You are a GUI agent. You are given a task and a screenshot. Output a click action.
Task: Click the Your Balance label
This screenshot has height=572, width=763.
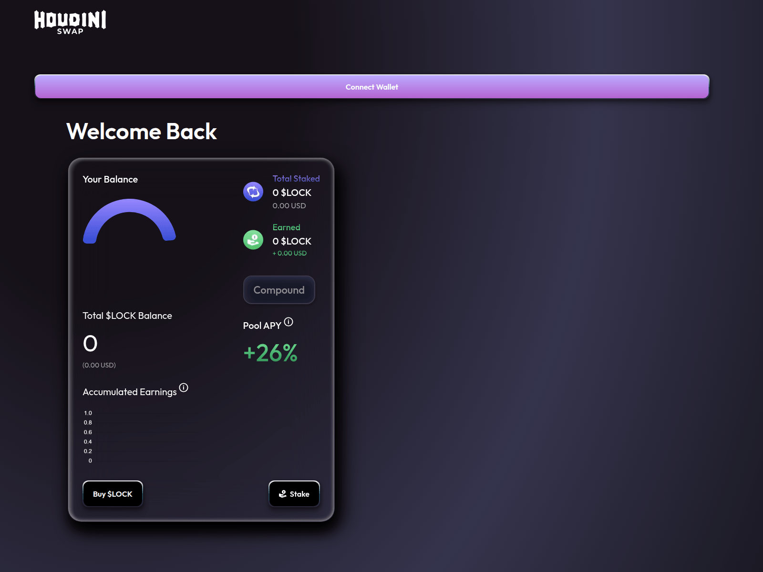[110, 179]
